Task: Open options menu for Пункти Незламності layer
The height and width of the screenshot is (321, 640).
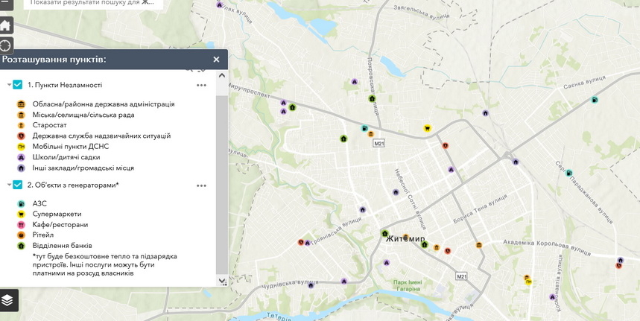Action: pyautogui.click(x=201, y=85)
